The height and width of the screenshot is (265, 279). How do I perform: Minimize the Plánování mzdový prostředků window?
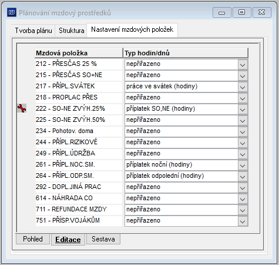pyautogui.click(x=222, y=12)
